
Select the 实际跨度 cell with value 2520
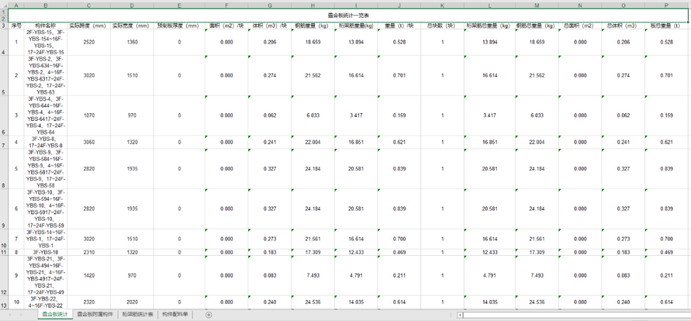click(88, 42)
